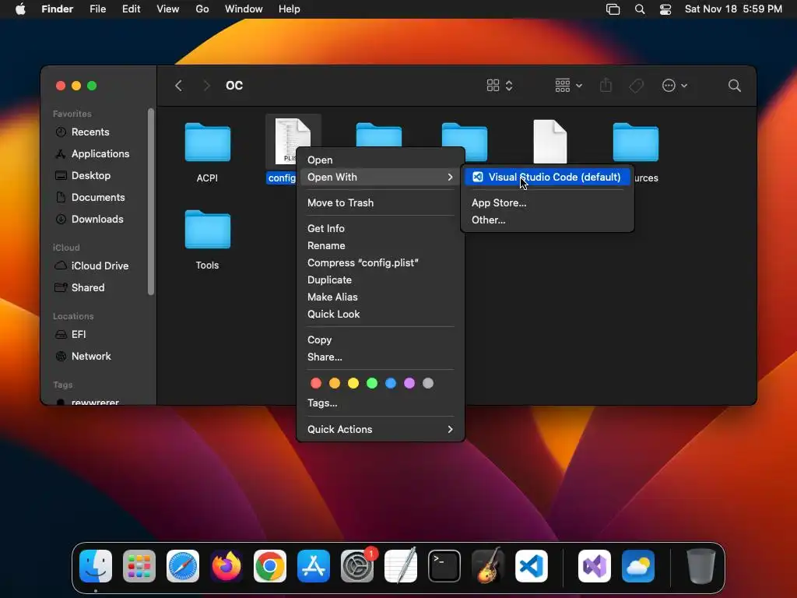Viewport: 797px width, 598px height.
Task: Select Duplicate in the context menu
Action: (380, 280)
